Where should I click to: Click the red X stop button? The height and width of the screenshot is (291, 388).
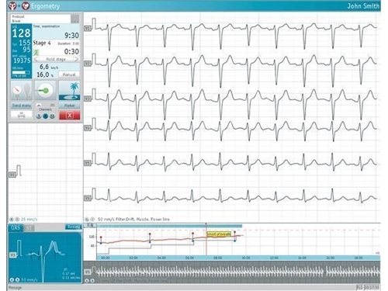click(x=69, y=116)
